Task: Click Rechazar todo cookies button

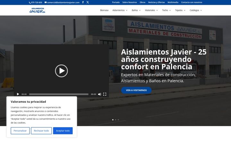Action: click(x=41, y=131)
